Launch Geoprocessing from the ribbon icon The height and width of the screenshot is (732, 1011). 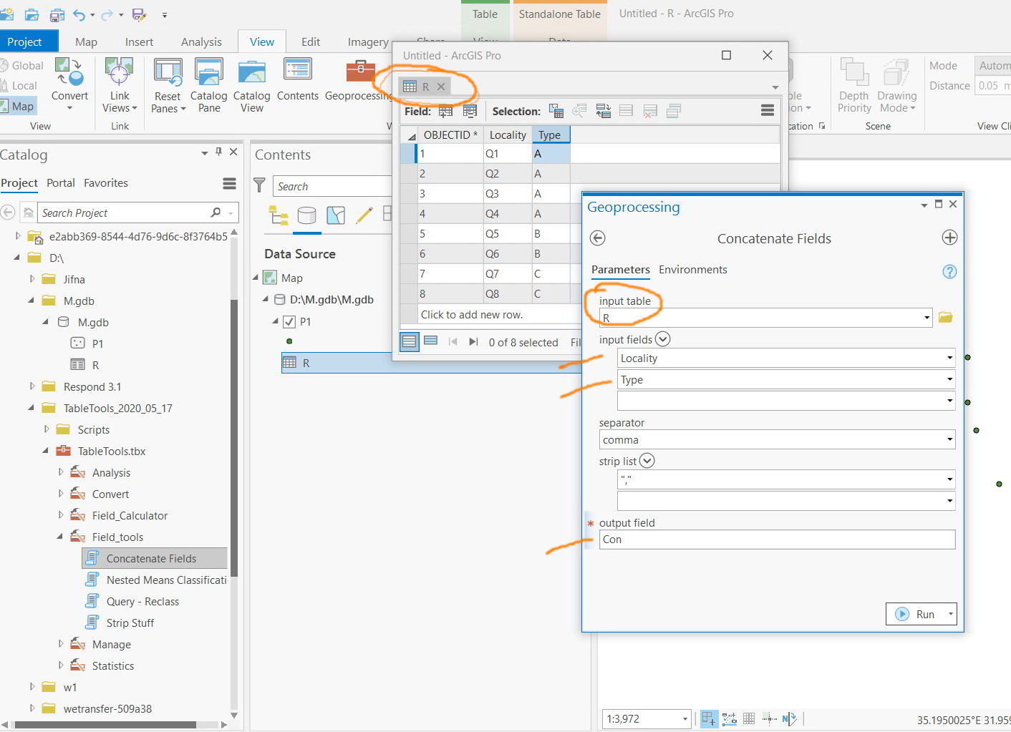point(359,77)
